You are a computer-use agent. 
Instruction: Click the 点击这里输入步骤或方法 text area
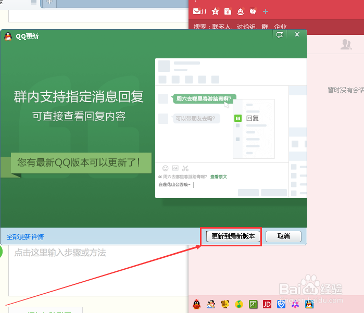coord(98,270)
